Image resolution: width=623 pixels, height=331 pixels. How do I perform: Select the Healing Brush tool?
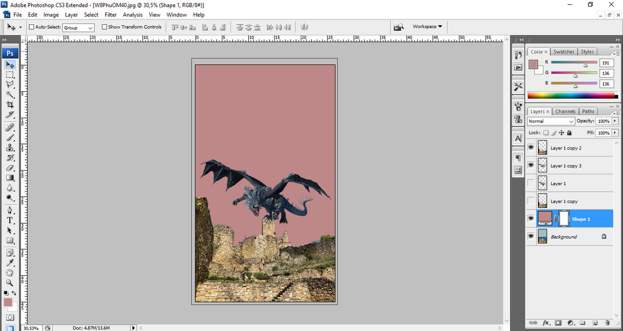10,127
